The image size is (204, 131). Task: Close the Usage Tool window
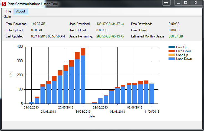click(196, 2)
